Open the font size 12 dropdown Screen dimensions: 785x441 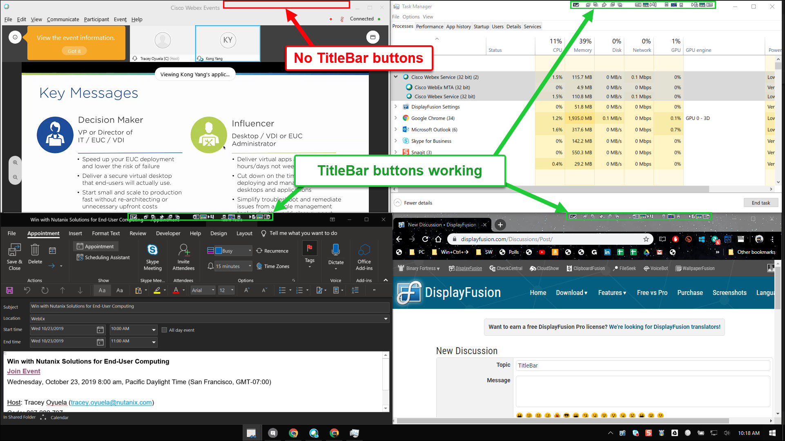pyautogui.click(x=232, y=290)
